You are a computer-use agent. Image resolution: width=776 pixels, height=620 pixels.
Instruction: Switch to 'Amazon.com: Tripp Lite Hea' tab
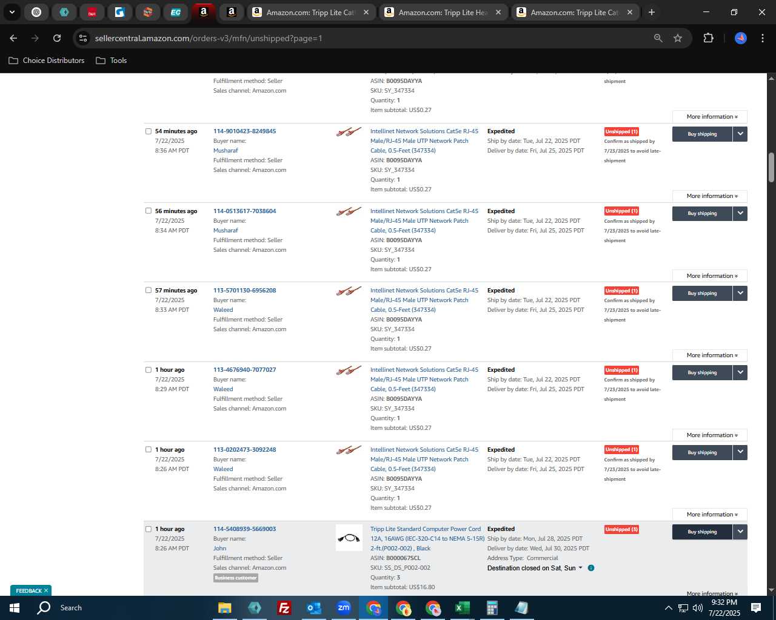(x=443, y=12)
